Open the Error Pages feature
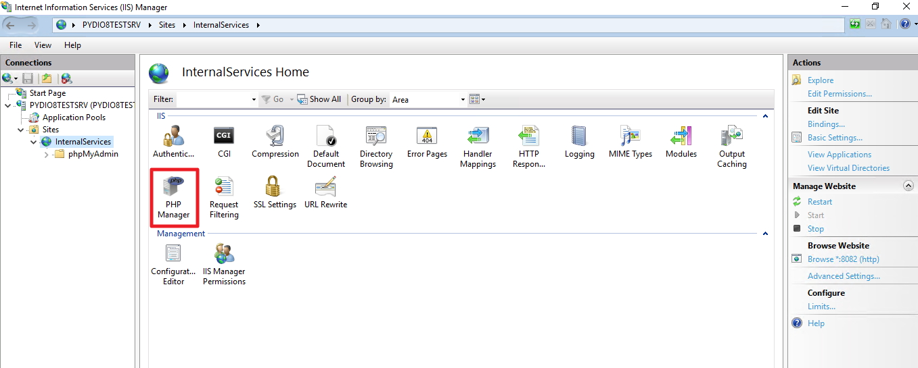Screen dimensions: 918x368 pos(427,142)
